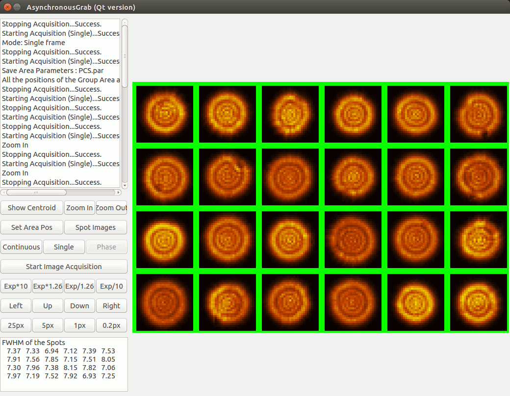This screenshot has width=510, height=396.
Task: Close the AsynchronousGrab window
Action: tap(7, 7)
